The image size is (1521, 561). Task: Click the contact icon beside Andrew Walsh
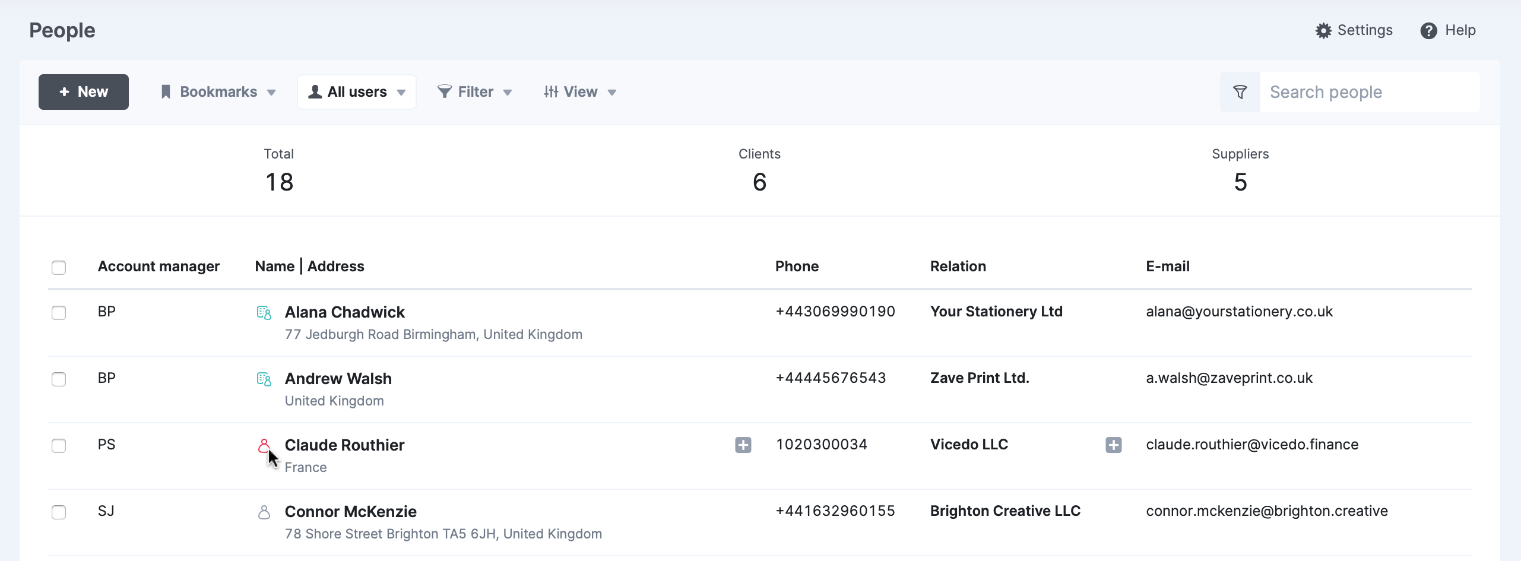click(x=264, y=379)
